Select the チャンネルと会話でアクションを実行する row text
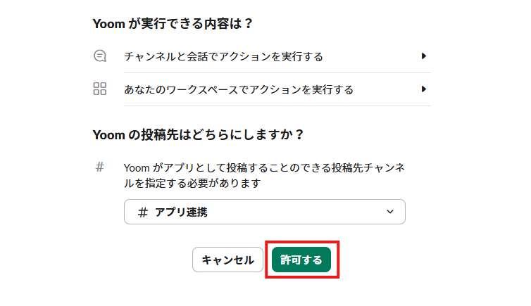This screenshot has width=531, height=306. click(223, 56)
